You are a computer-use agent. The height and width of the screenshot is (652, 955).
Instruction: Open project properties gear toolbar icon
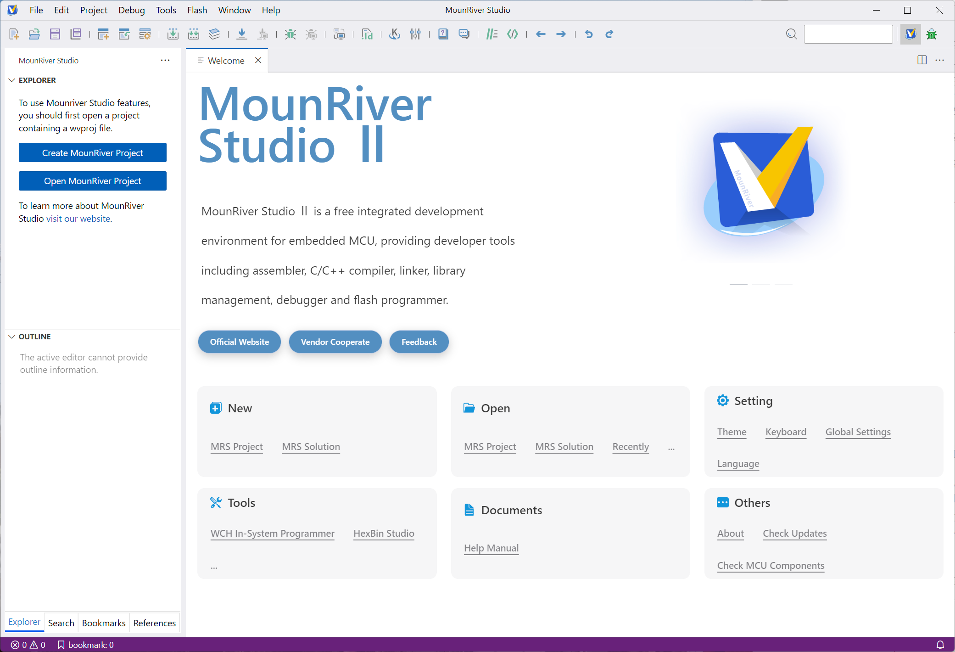point(145,34)
